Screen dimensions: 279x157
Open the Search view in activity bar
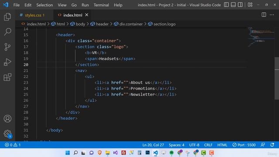(x=7, y=32)
